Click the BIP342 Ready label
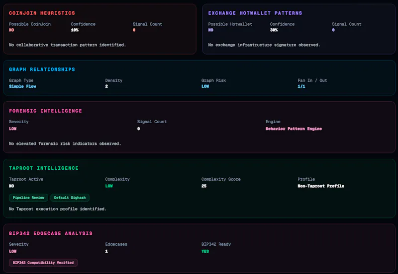Viewport: 398px width, 274px height. tap(216, 244)
